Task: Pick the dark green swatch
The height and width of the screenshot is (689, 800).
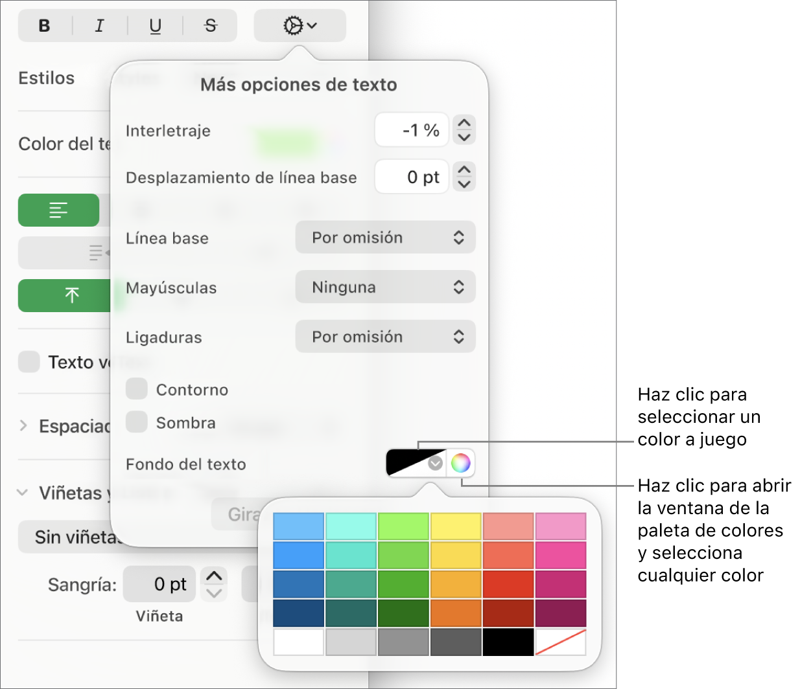Action: pyautogui.click(x=403, y=613)
